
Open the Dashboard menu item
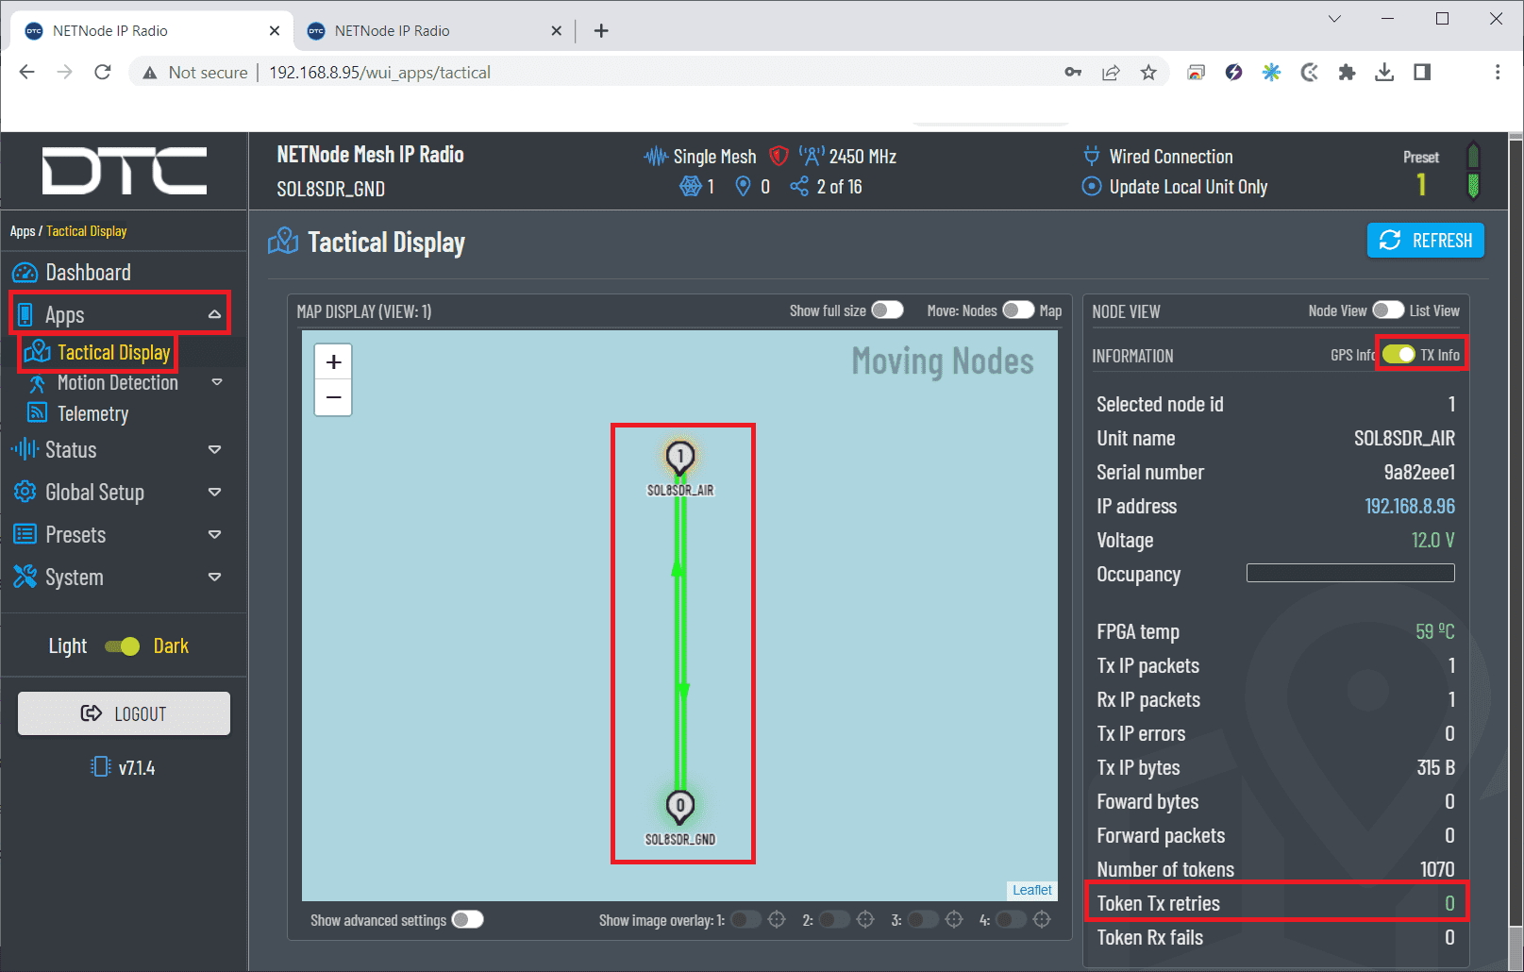click(x=88, y=273)
